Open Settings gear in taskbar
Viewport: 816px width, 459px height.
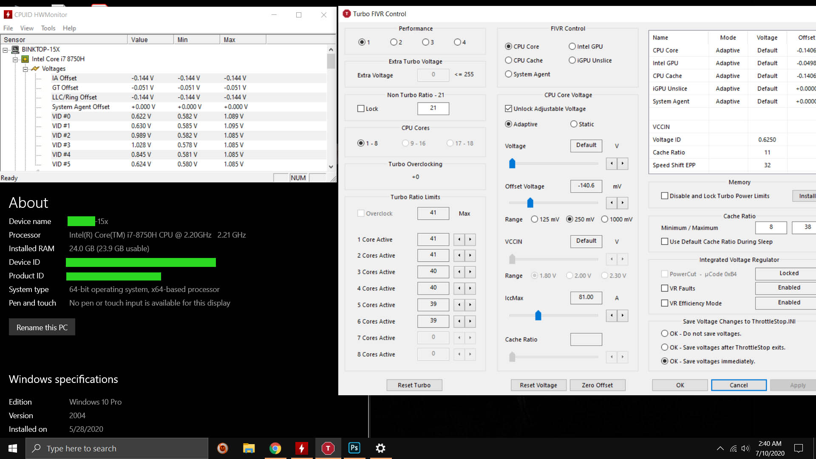point(380,448)
